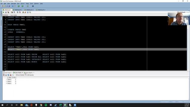Screen dimensions: 190x107
Task: Place cursor on 'DROP TABLE TAB2;' line
Action: point(16,25)
